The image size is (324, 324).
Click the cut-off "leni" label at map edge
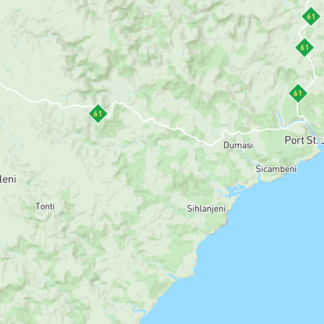[8, 179]
